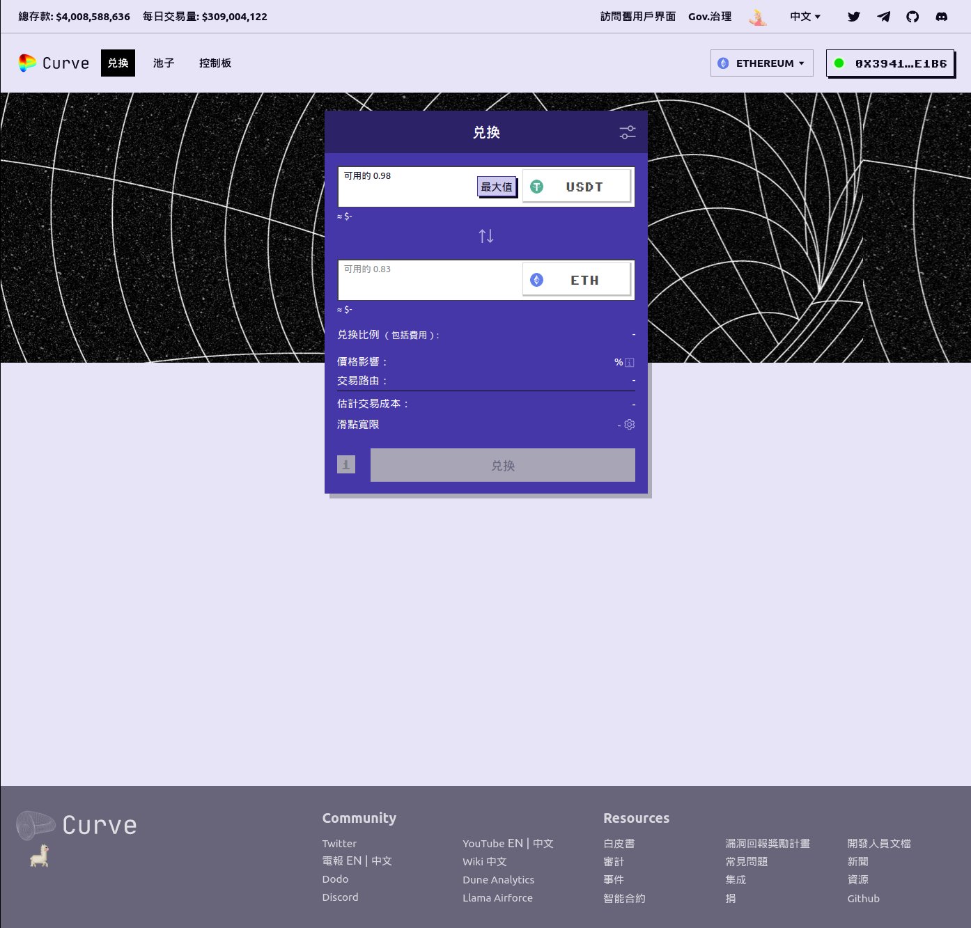Click the swap direction arrows between tokens
Screen dimensions: 971x928
485,236
